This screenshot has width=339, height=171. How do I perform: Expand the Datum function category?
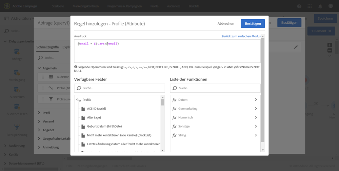[256, 100]
